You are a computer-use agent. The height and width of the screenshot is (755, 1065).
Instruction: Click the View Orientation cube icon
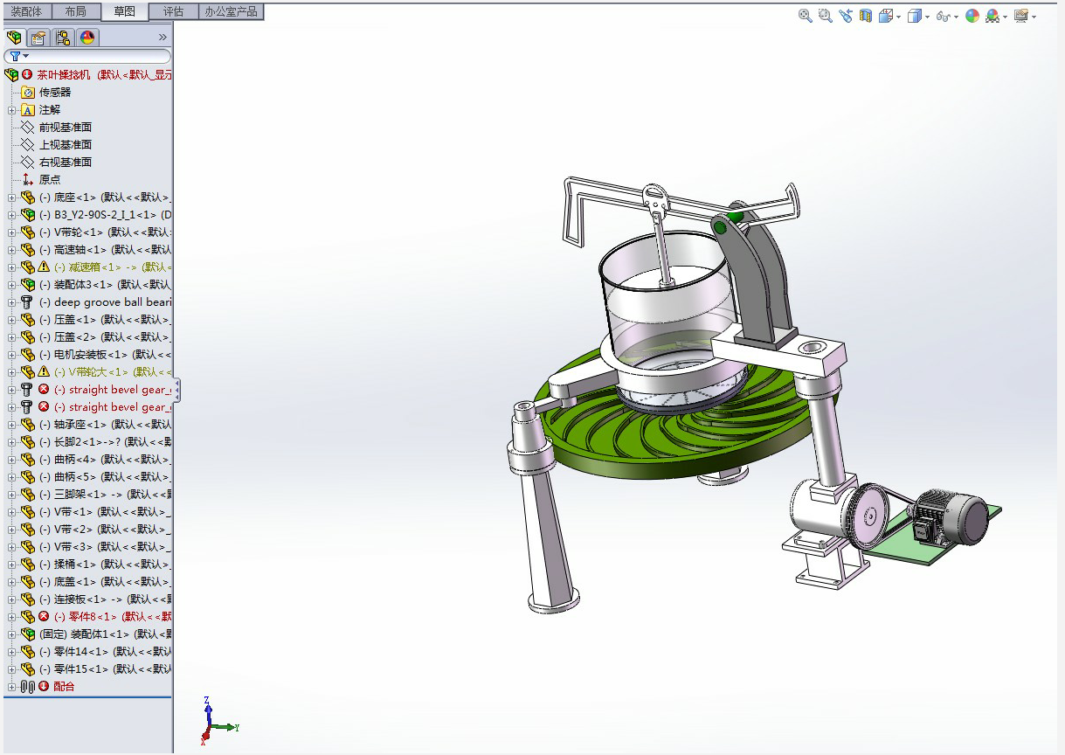[885, 16]
